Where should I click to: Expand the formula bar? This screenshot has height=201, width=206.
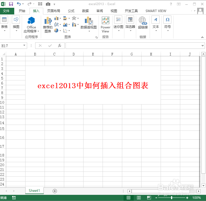pos(203,46)
